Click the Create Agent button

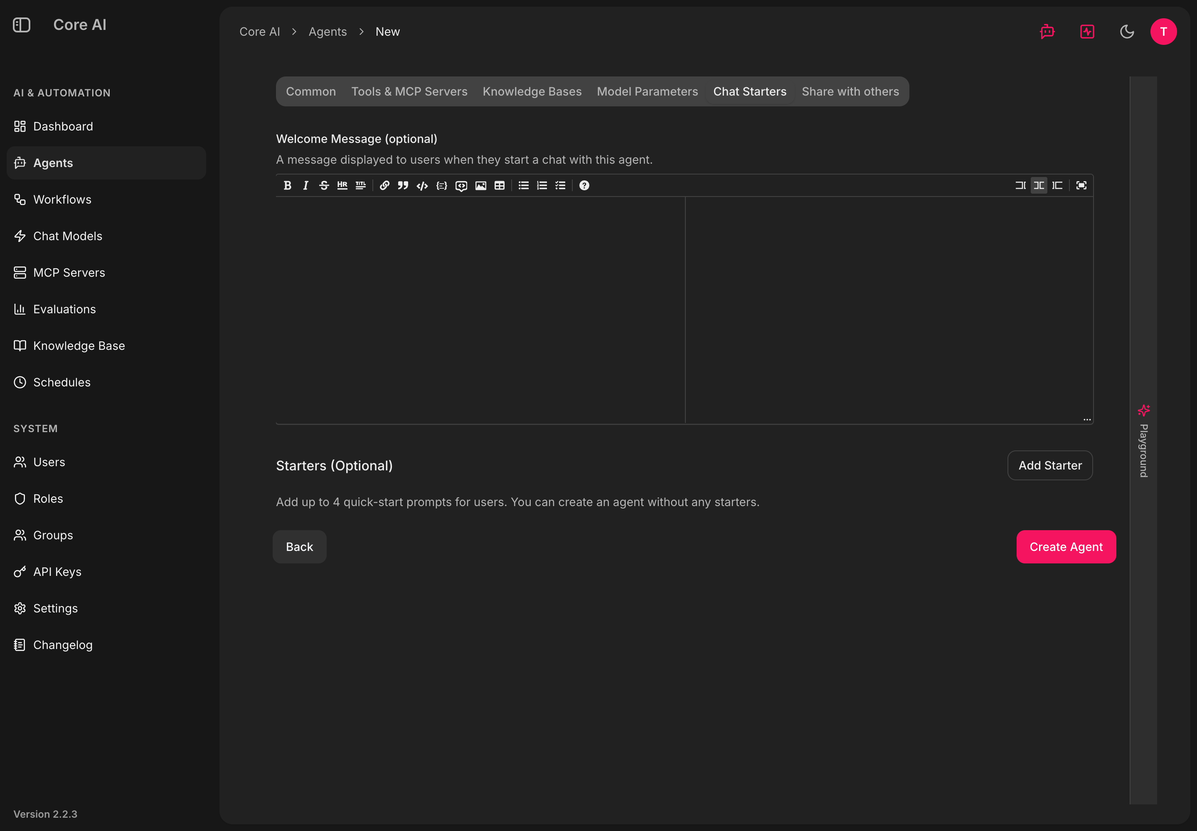click(x=1066, y=547)
